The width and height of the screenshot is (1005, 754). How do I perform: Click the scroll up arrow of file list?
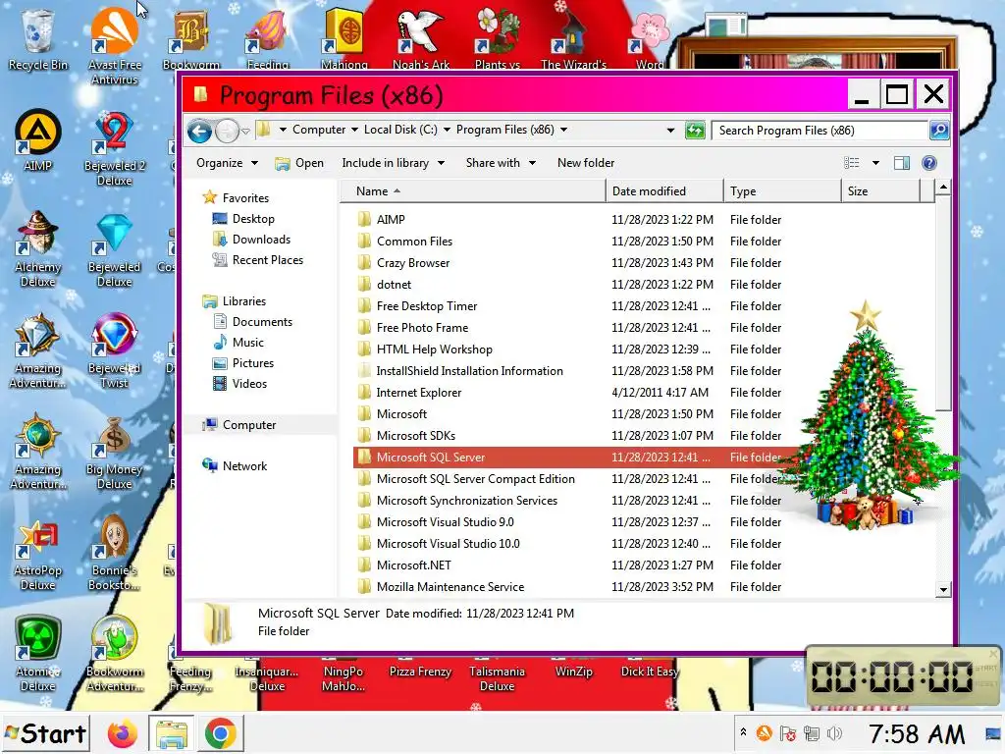943,188
